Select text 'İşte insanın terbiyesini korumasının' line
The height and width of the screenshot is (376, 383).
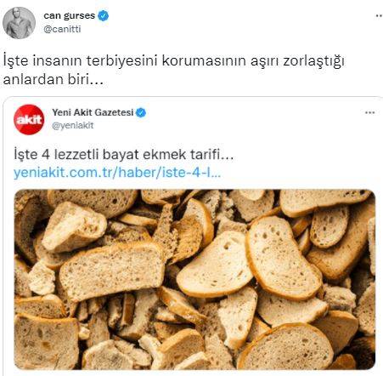(x=126, y=60)
